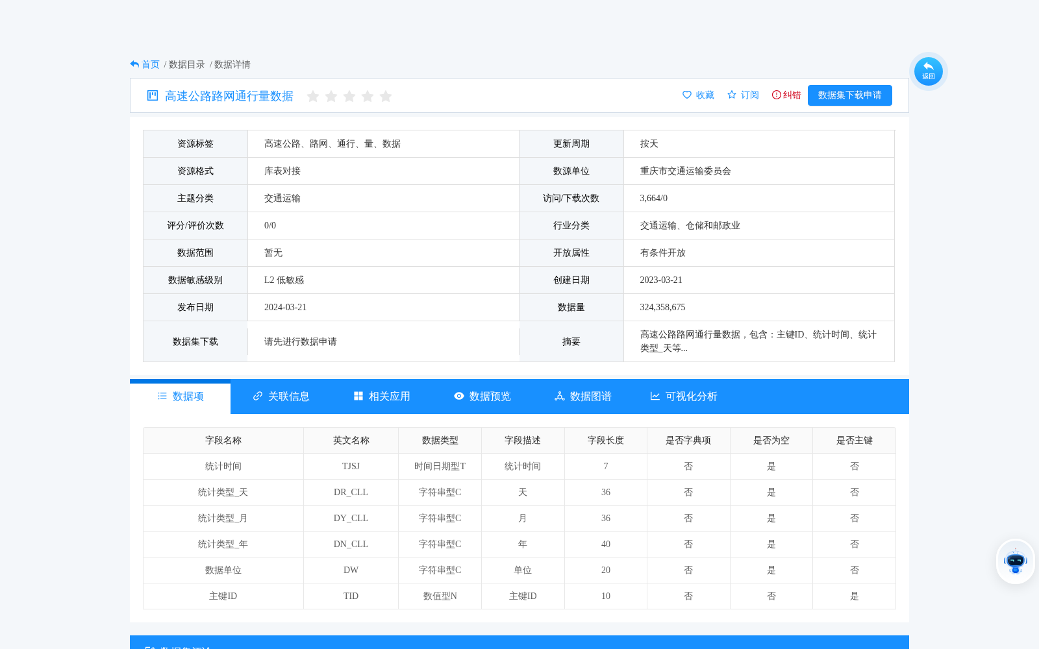Rate two stars for the dataset
The image size is (1039, 649).
coord(331,96)
